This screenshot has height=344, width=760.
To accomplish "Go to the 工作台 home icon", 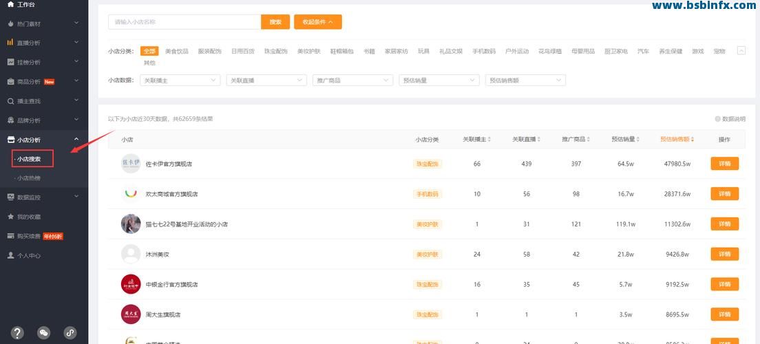I will [x=10, y=4].
